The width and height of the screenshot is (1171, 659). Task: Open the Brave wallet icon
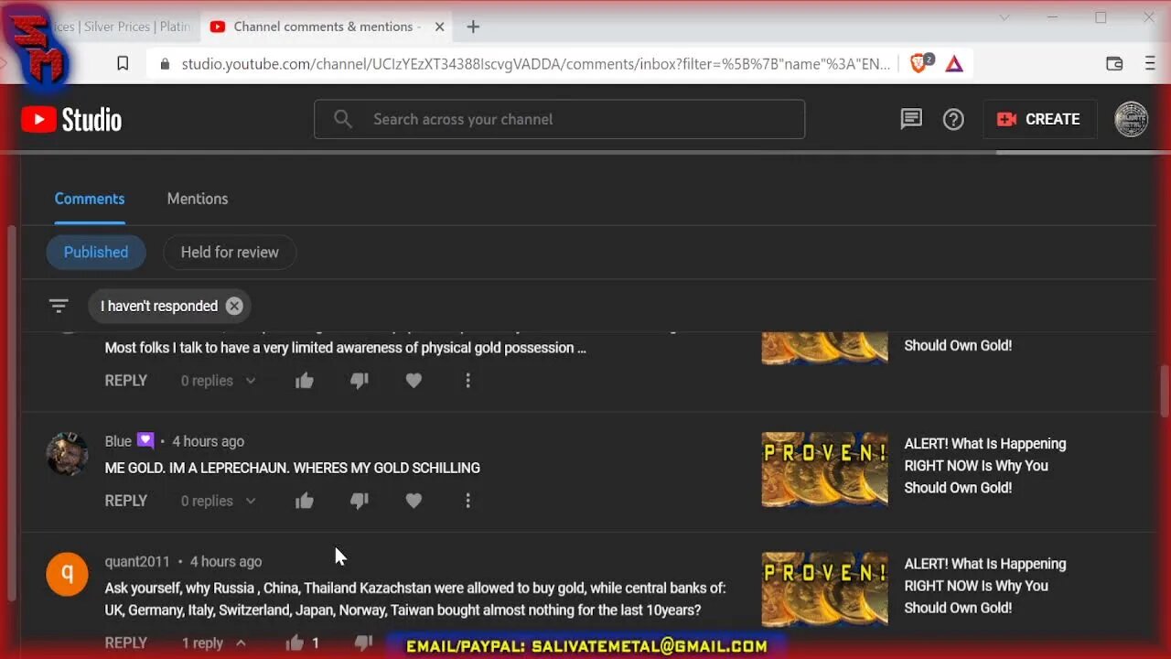click(1114, 64)
